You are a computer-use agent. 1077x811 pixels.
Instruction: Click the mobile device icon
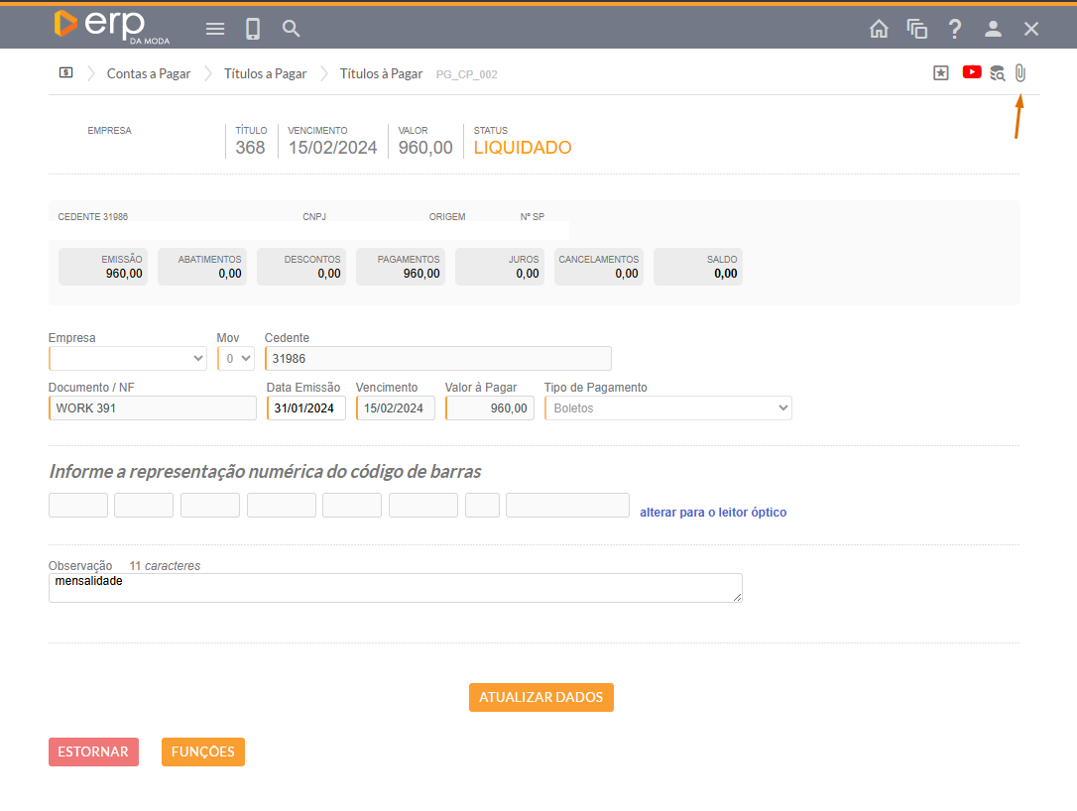253,29
